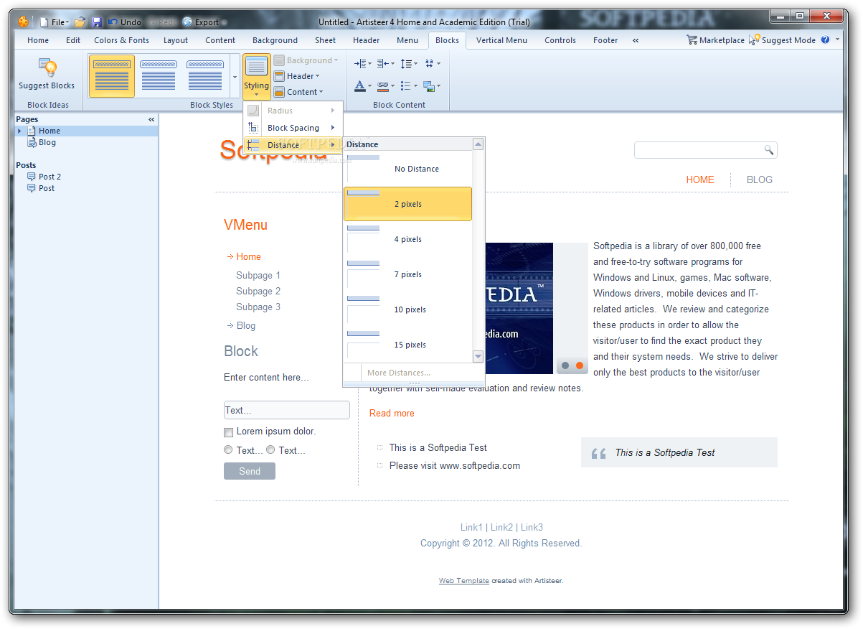Click the hyperlink style icon

[385, 86]
